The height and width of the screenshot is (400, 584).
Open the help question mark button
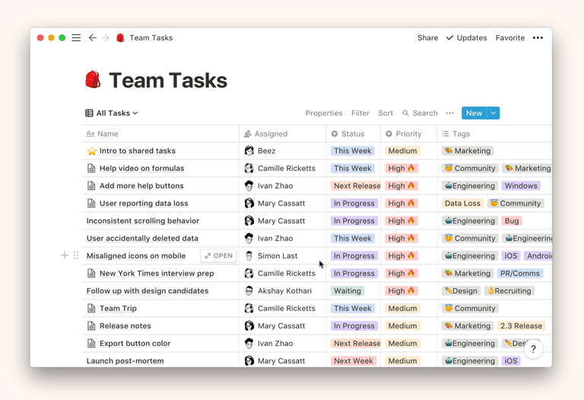click(533, 349)
